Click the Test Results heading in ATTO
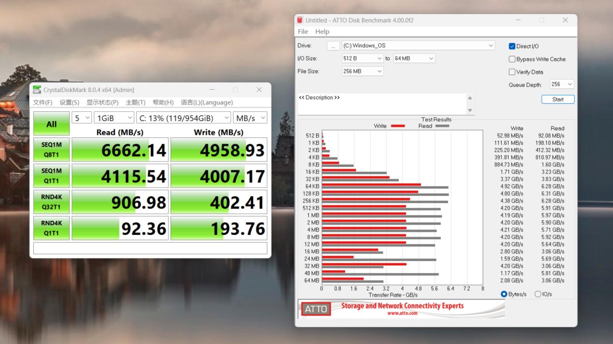Viewport: 613px width, 344px height. [x=436, y=119]
